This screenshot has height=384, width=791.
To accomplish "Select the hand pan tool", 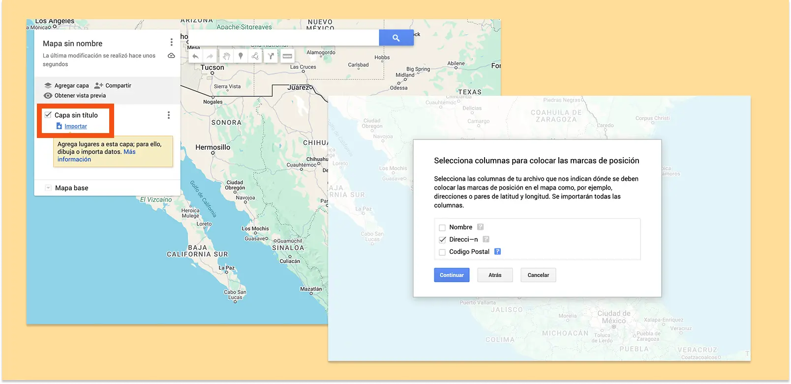I will tap(226, 56).
